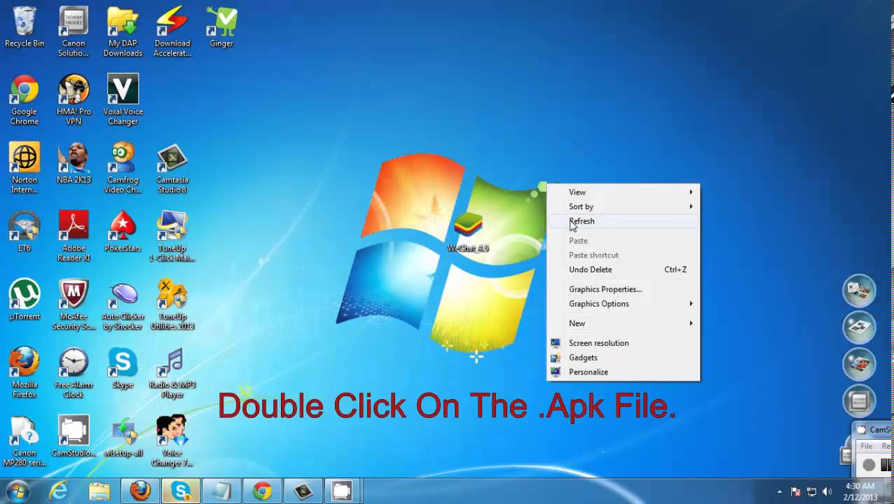894x504 pixels.
Task: Open the Windows Start menu
Action: point(18,491)
